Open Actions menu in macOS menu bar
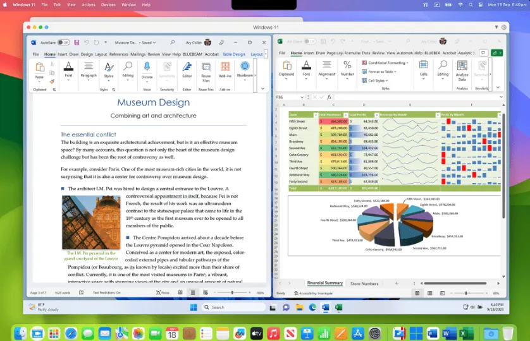 click(88, 4)
